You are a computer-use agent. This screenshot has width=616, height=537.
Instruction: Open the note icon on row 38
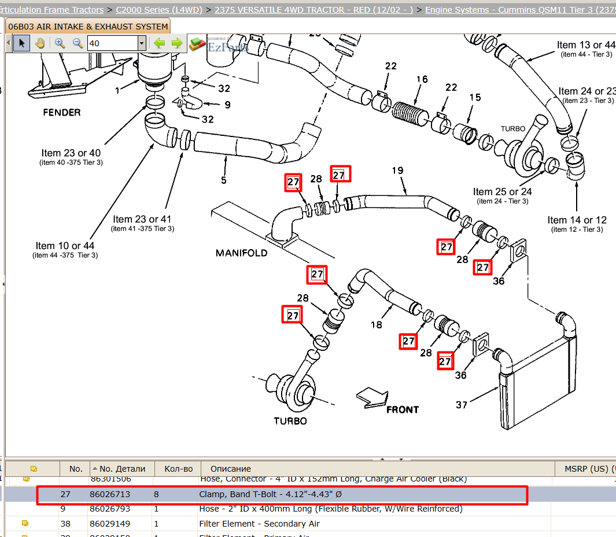(25, 523)
